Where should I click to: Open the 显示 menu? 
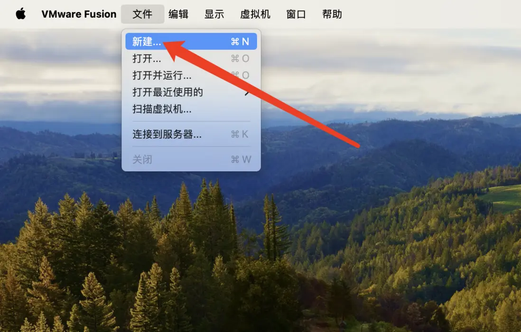pyautogui.click(x=214, y=14)
